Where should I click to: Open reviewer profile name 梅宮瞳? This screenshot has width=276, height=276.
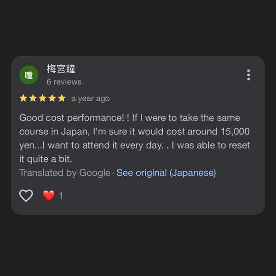61,69
